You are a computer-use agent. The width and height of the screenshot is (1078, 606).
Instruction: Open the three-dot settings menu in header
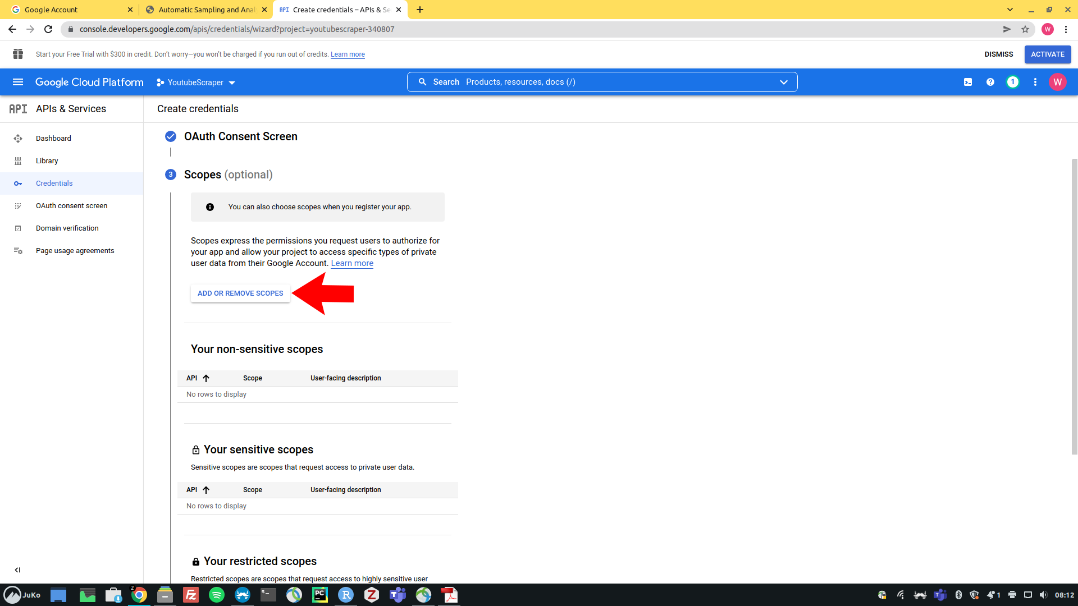(1035, 82)
